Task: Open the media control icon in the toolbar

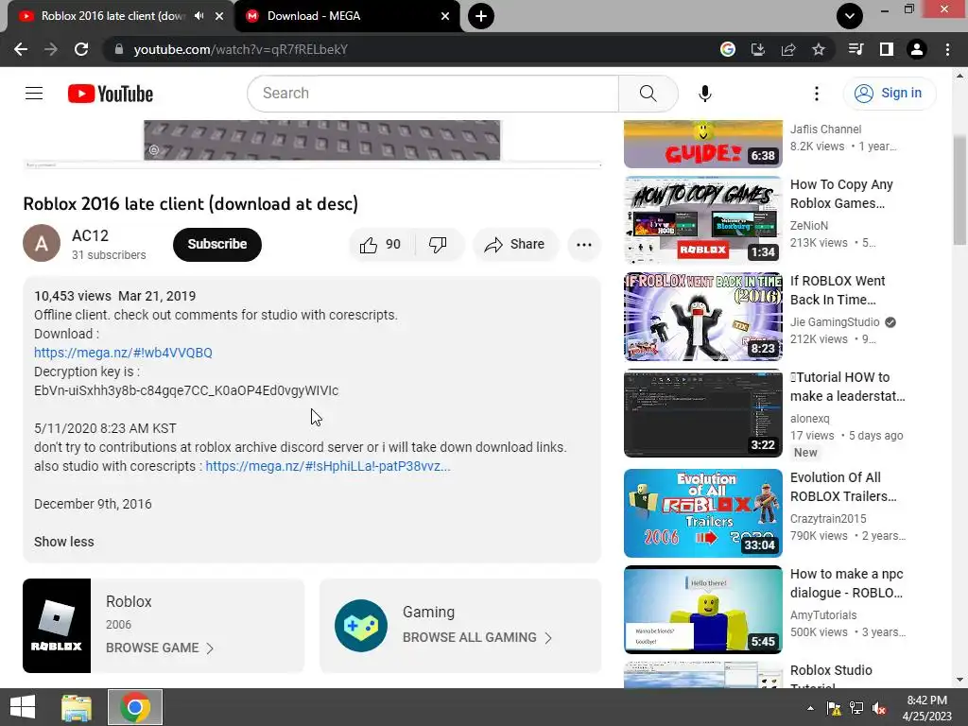Action: pos(856,49)
